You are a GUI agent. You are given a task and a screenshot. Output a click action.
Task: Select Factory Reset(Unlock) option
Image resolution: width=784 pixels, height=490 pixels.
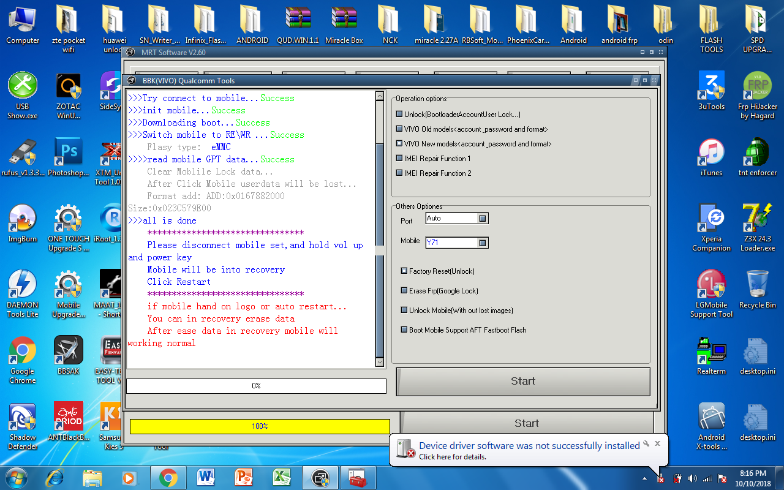tap(404, 271)
